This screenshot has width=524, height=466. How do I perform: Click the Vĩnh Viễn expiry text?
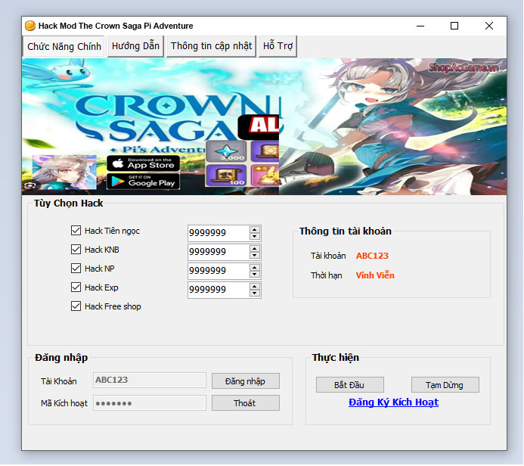[375, 275]
